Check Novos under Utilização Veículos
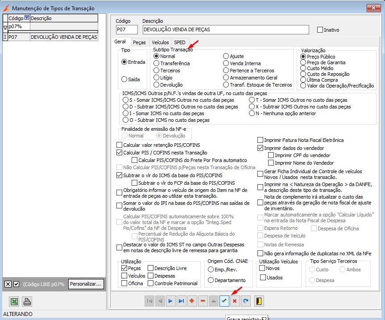The height and width of the screenshot is (320, 385). click(x=262, y=268)
